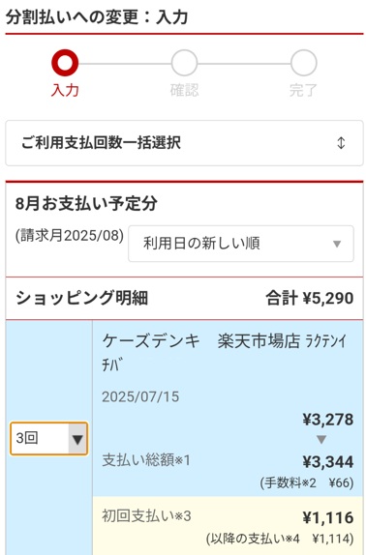Click the 確認 step circle
The image size is (366, 555).
(x=184, y=63)
